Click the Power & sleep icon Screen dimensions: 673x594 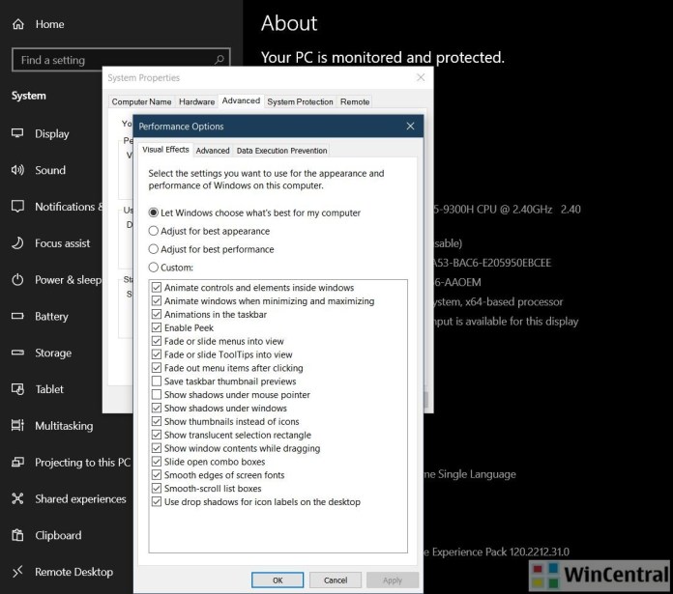(17, 279)
